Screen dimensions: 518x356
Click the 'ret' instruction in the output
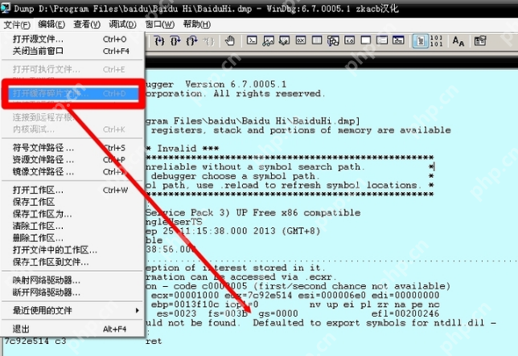pos(154,342)
